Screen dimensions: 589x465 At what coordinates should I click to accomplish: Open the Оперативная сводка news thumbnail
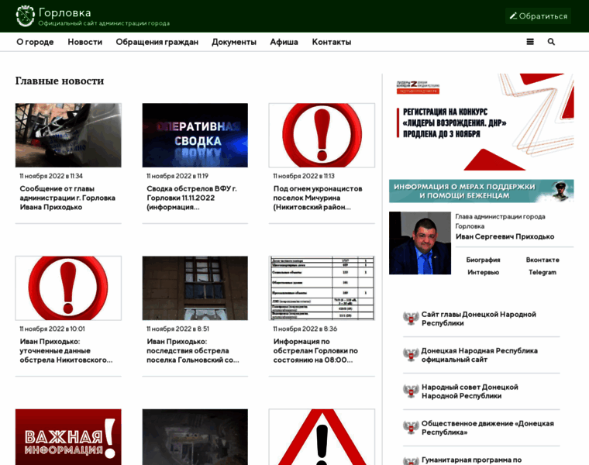[195, 136]
